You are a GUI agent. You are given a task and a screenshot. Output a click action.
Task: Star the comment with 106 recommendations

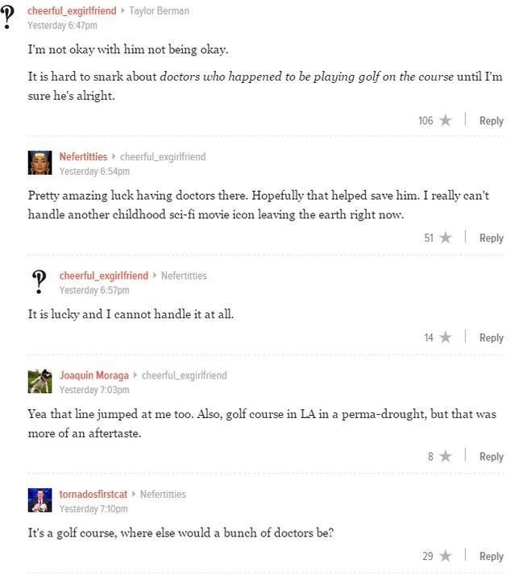(445, 121)
